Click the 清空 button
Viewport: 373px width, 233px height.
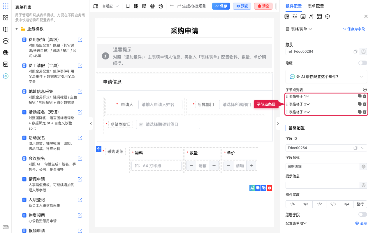pos(263,6)
